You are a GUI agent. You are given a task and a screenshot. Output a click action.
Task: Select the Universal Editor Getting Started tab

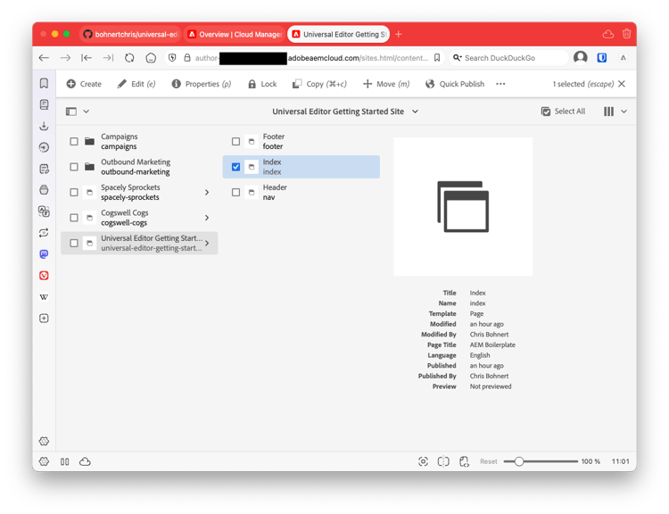pos(339,34)
